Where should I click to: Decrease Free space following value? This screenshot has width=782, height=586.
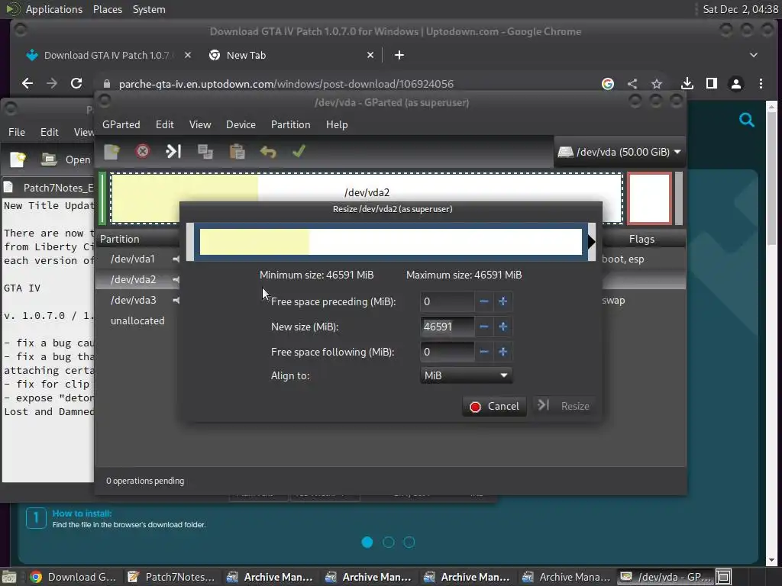[483, 352]
